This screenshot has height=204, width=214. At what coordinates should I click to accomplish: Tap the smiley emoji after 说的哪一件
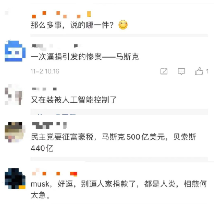pos(123,24)
